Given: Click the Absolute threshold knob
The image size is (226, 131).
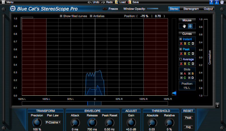Looking at the screenshot, I should [x=152, y=123].
